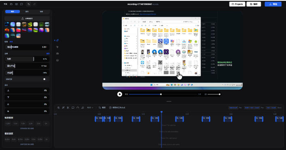Set playback speed to 2x

click(x=47, y=139)
